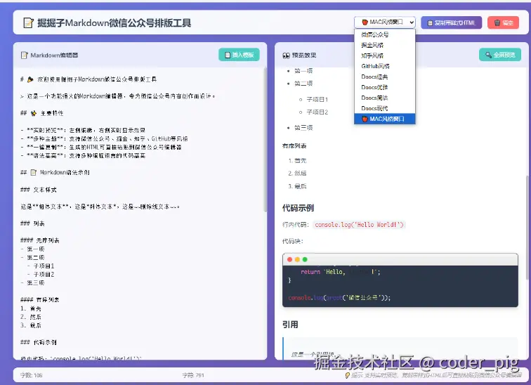Click the '### 代码示例' line in editor
The image size is (531, 385).
[38, 342]
